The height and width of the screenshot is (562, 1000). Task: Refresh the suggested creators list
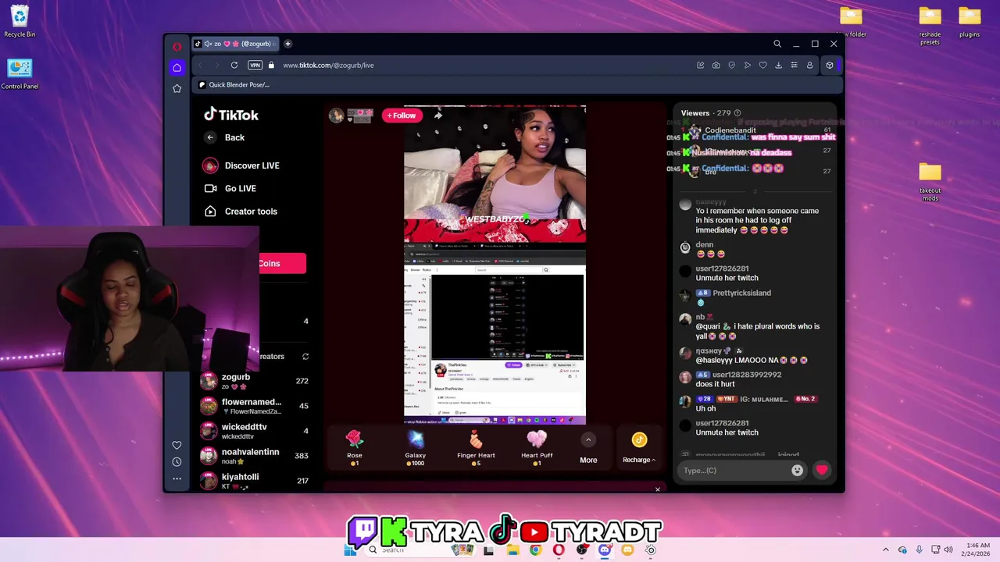pyautogui.click(x=305, y=356)
